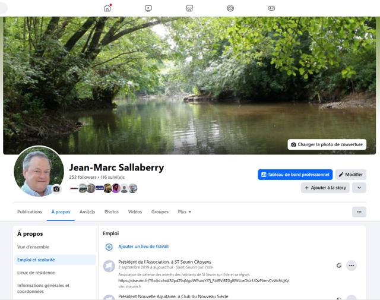The image size is (380, 300).
Task: Click the profile picture thumbnail
Action: tap(39, 171)
